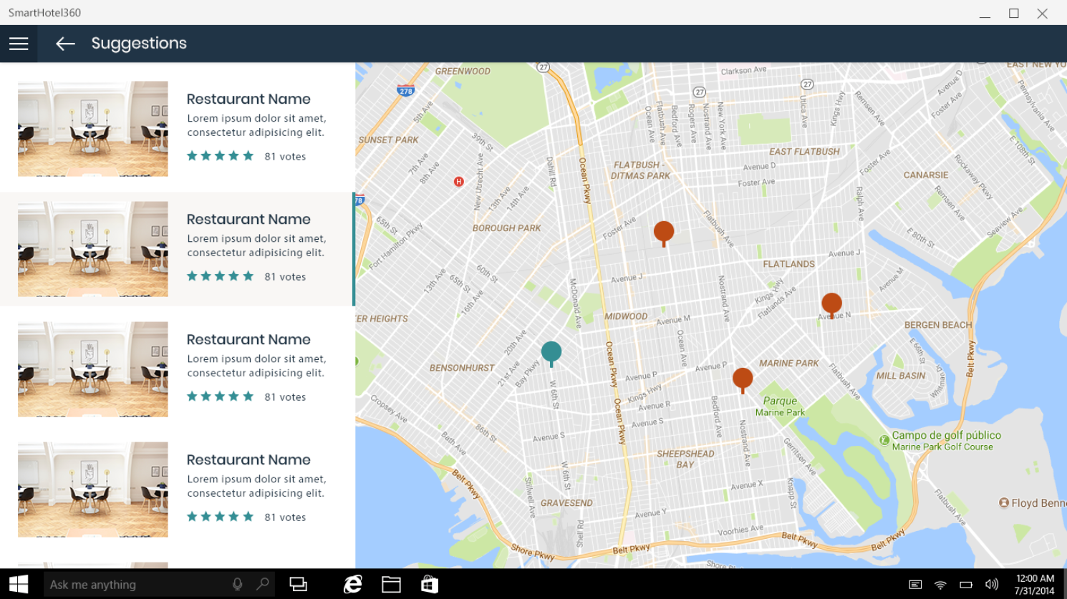Click the EAST FLATBUSH map label
1067x599 pixels.
click(804, 152)
